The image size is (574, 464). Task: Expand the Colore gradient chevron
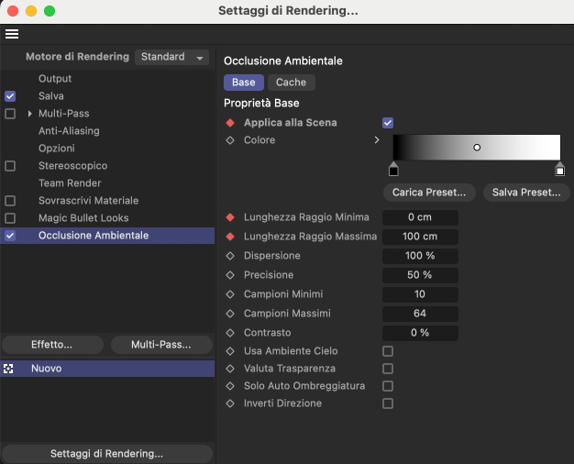[377, 140]
